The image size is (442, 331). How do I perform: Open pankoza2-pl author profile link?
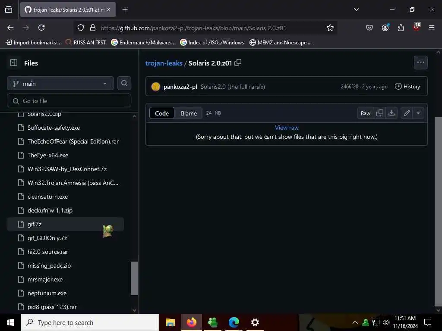[x=180, y=86]
